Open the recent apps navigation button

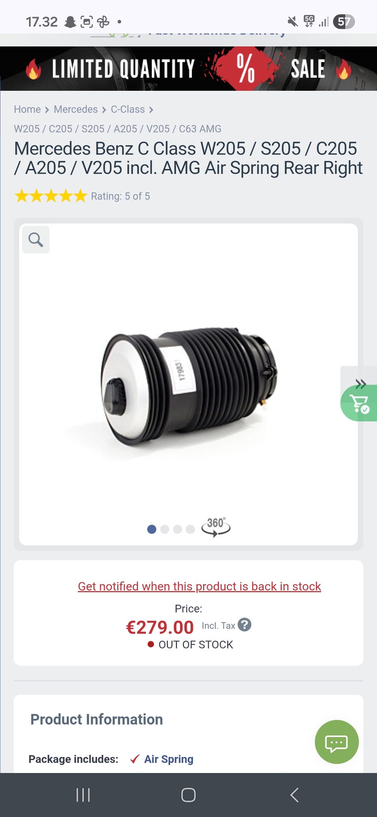(83, 795)
